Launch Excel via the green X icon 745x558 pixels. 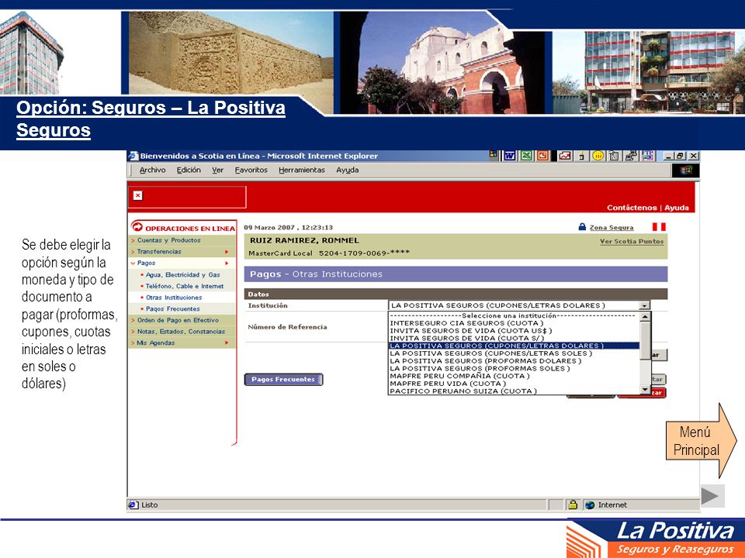[526, 156]
